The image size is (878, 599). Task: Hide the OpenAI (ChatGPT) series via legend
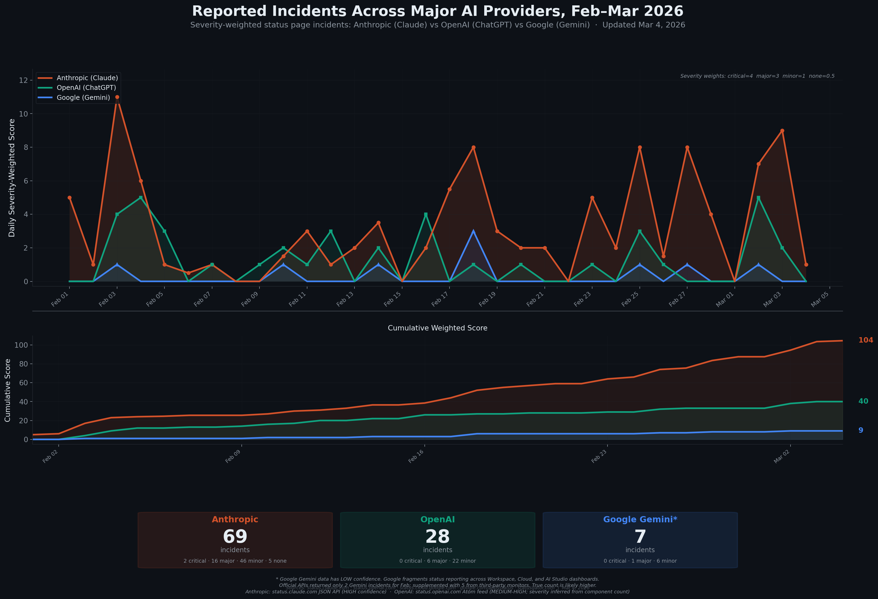point(86,88)
